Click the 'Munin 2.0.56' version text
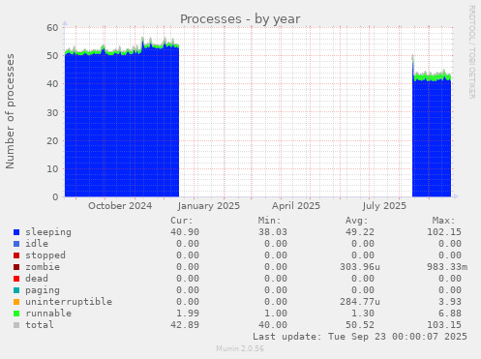 click(x=240, y=348)
